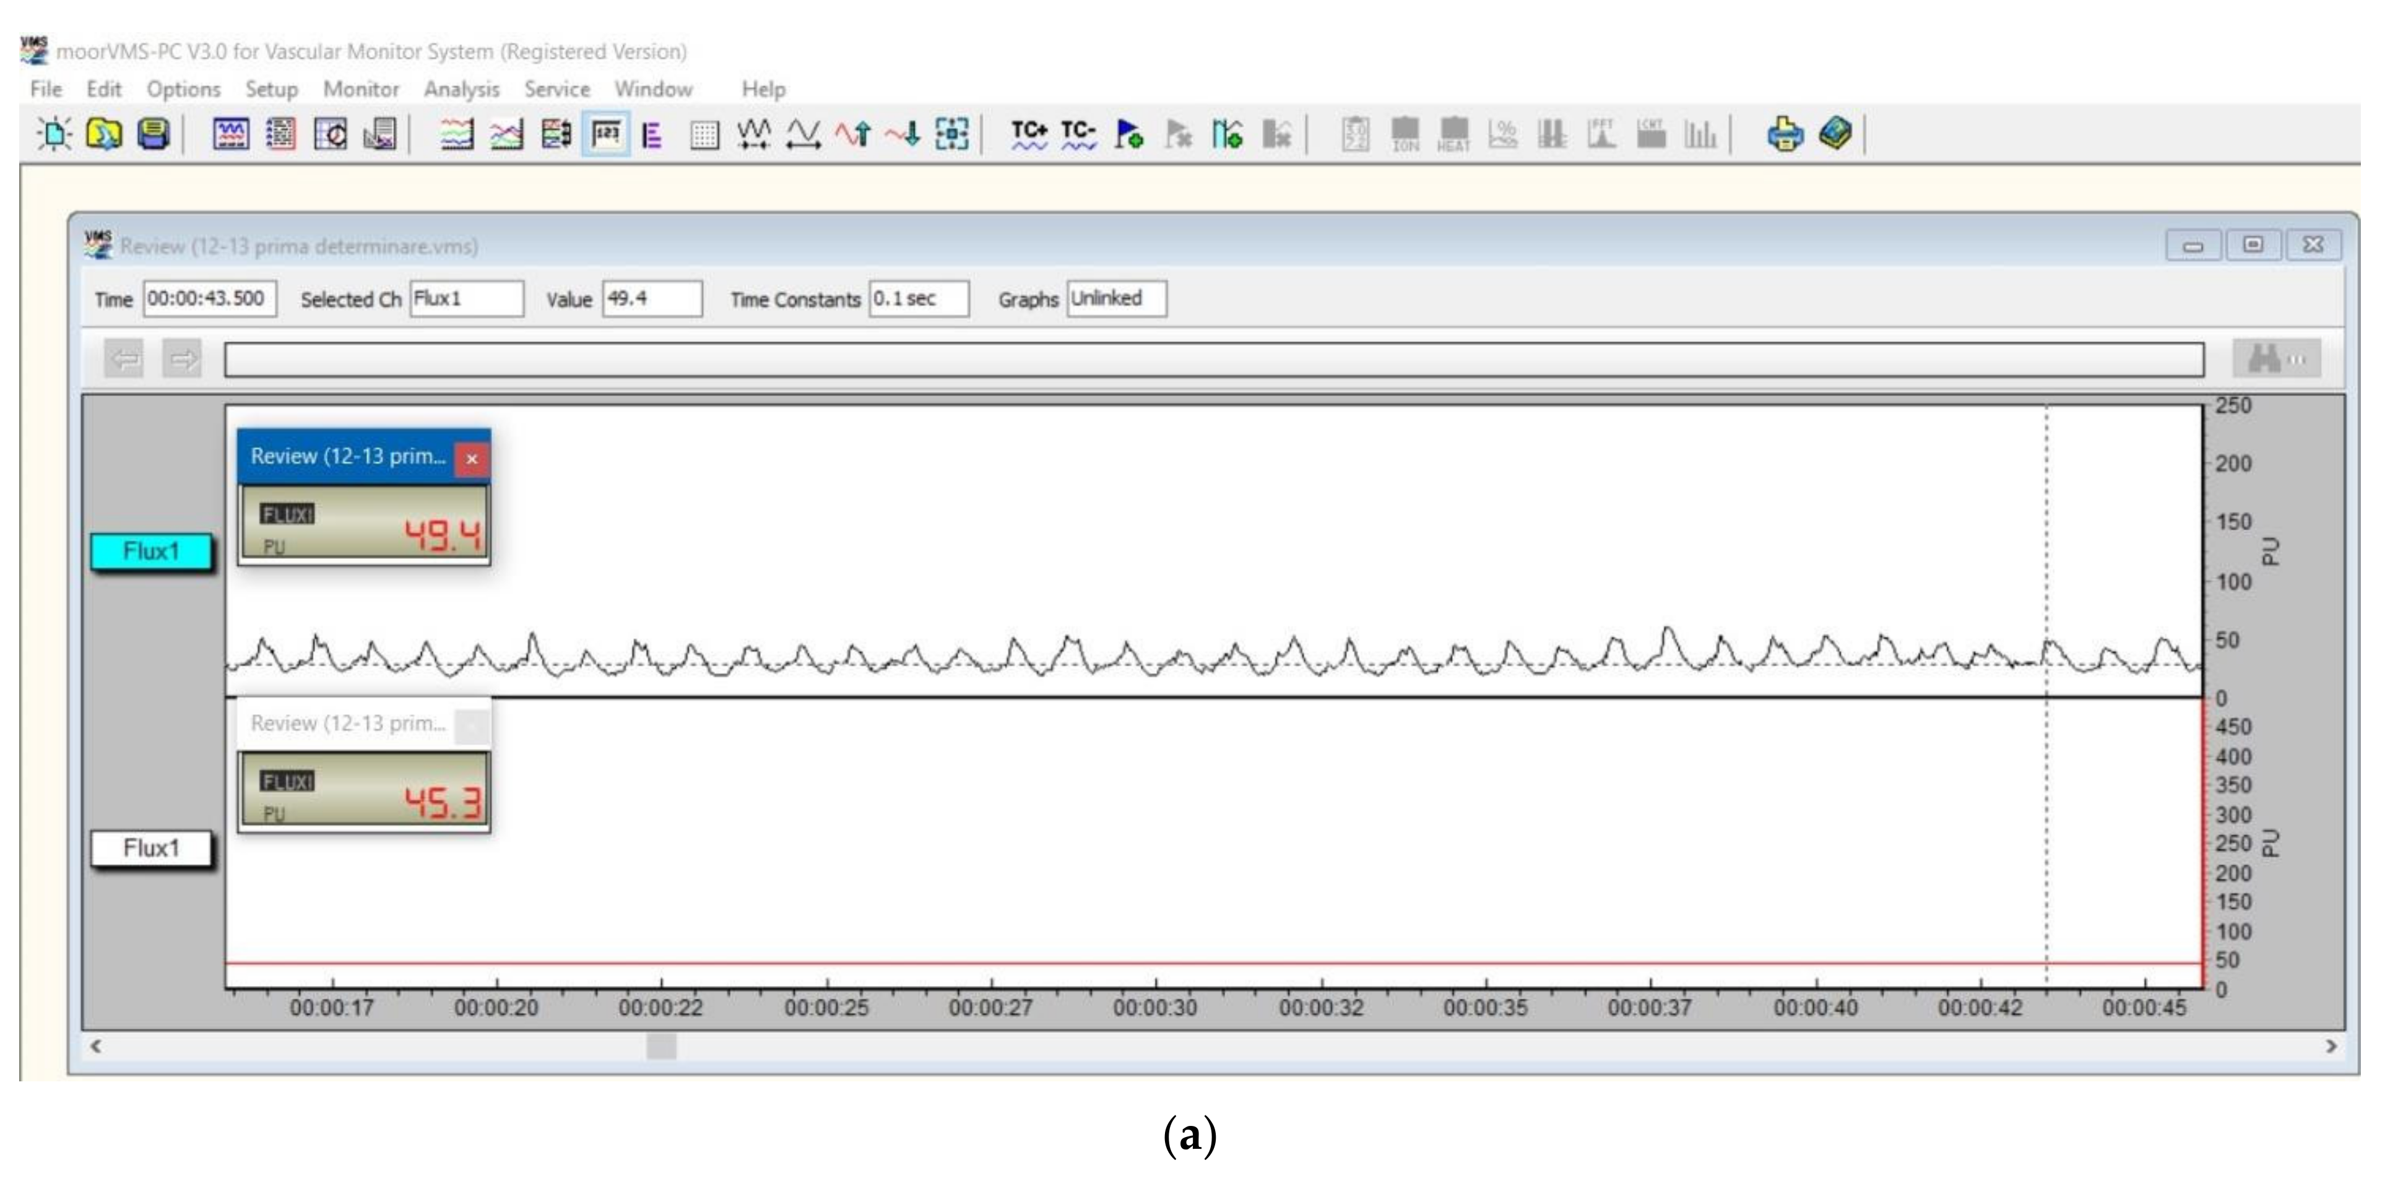Click the Save disk icon
Image resolution: width=2403 pixels, height=1181 pixels.
(153, 134)
